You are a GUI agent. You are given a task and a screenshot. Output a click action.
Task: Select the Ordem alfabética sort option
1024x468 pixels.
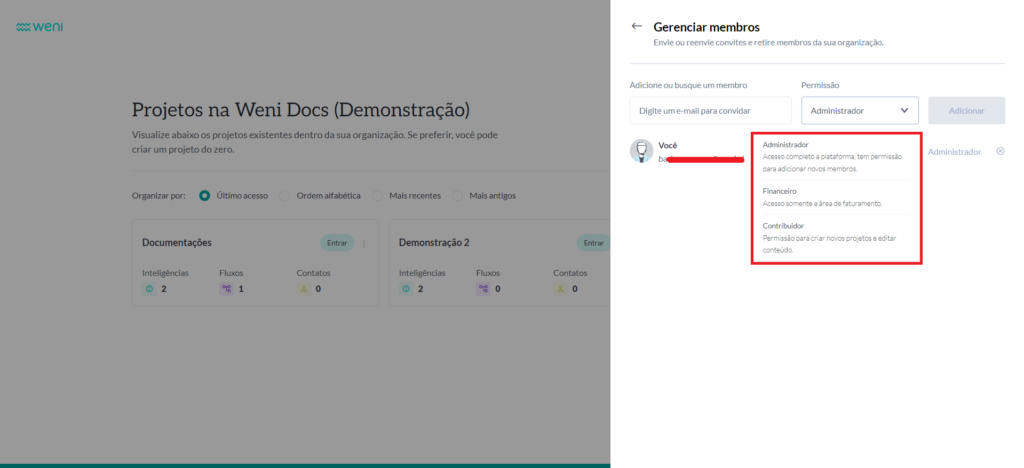(x=285, y=196)
